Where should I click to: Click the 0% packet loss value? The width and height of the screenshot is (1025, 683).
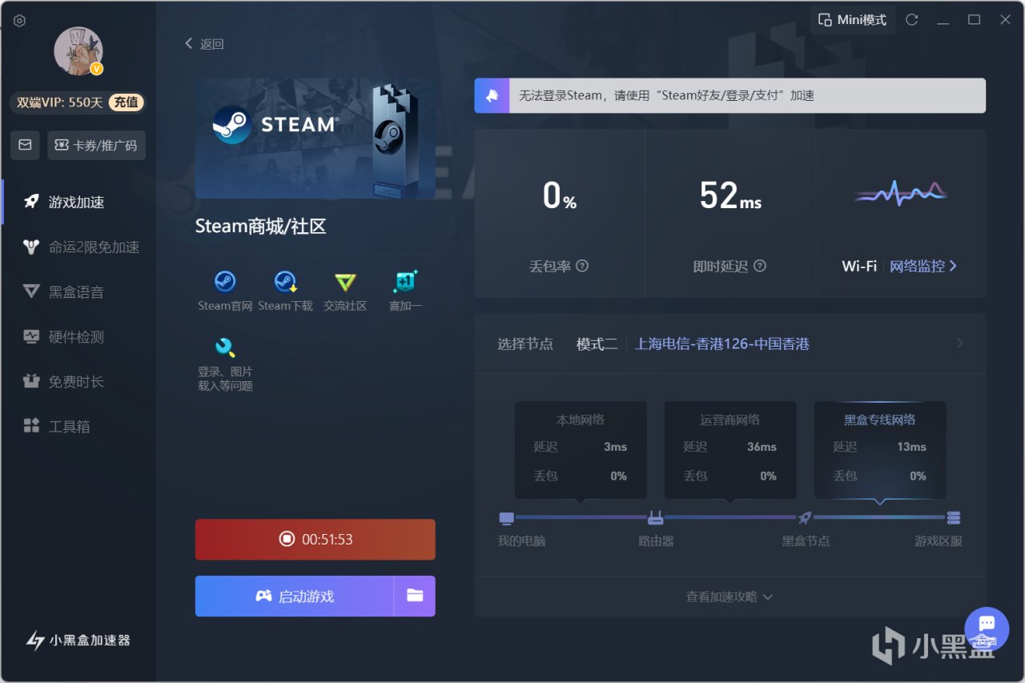click(559, 195)
